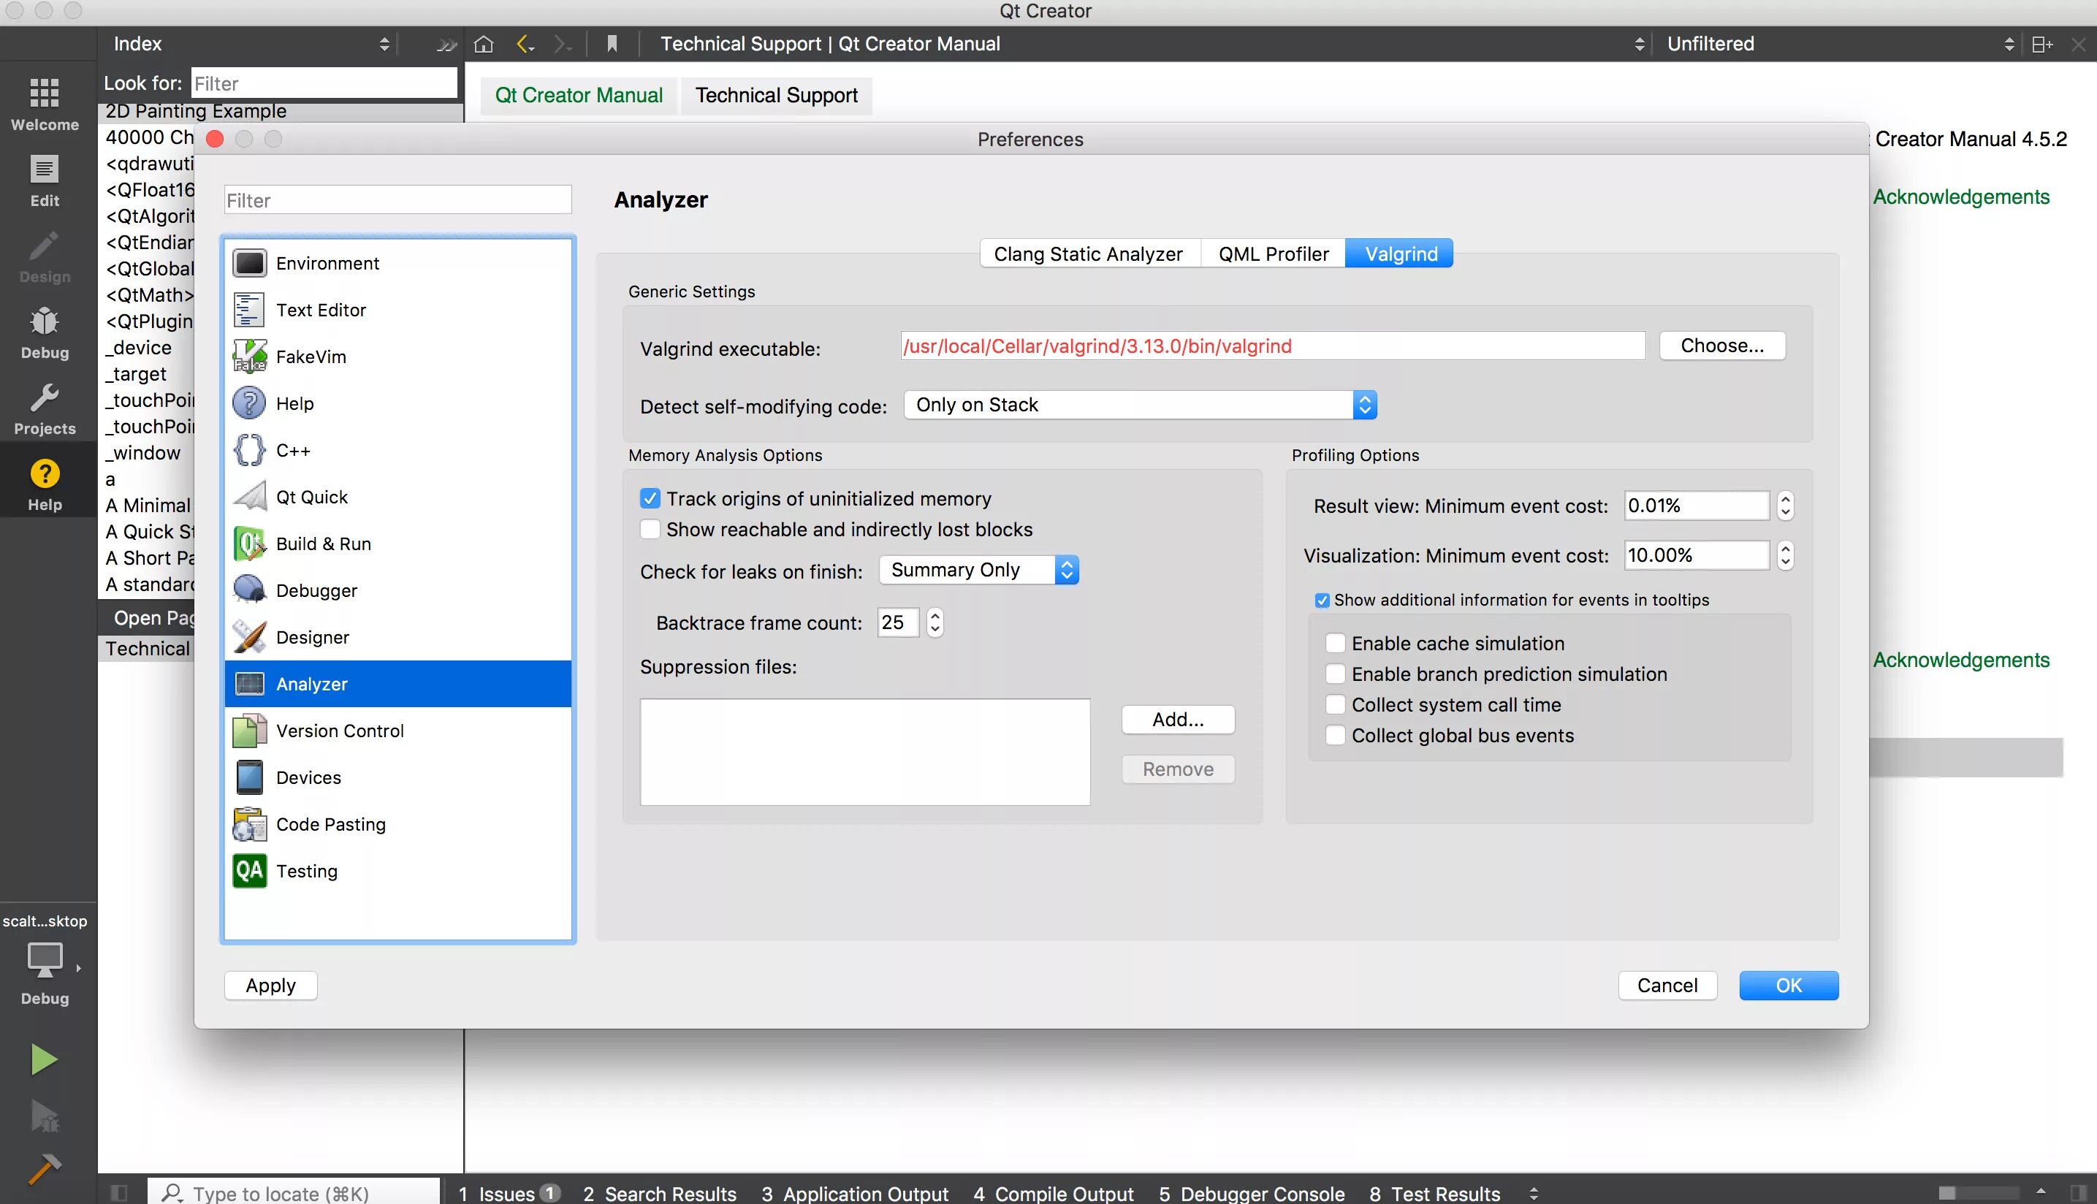Open Help preferences category
The image size is (2097, 1204).
pyautogui.click(x=397, y=403)
